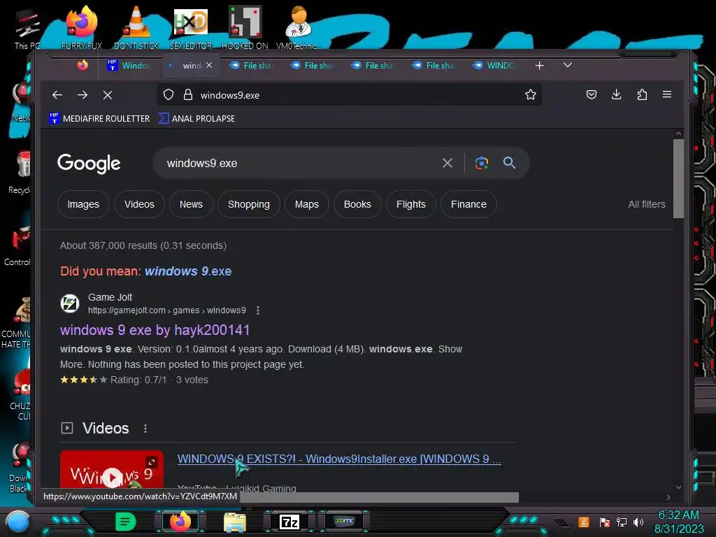Click the 'windows 9.exe' suggestion link

[x=188, y=271]
